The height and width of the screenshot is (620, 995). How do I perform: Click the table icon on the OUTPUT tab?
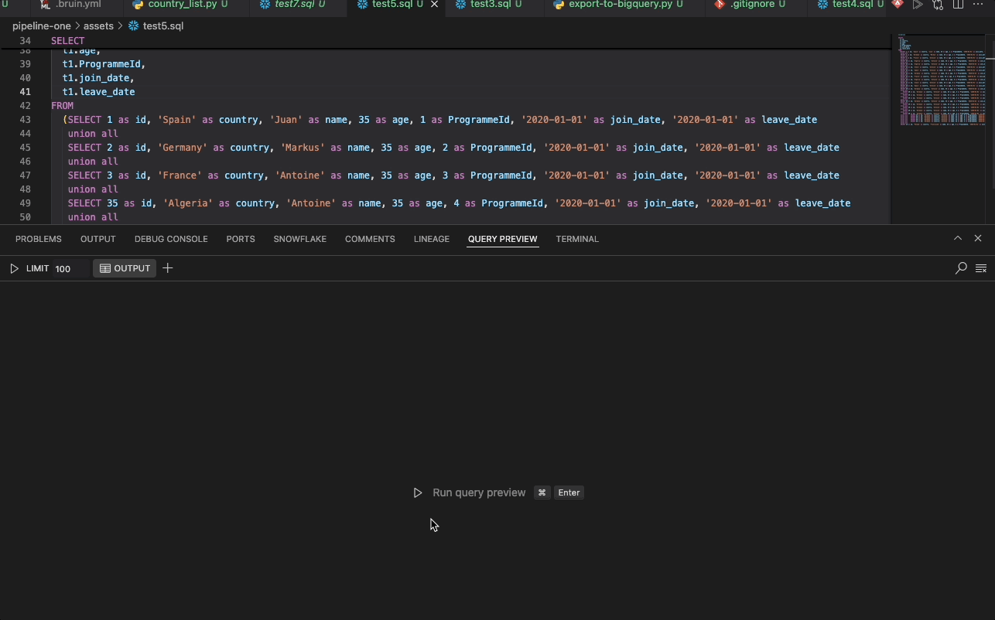[x=105, y=268]
